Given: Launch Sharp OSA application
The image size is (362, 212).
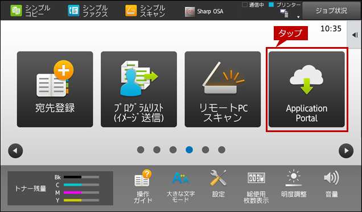Looking at the screenshot, I should pos(204,11).
